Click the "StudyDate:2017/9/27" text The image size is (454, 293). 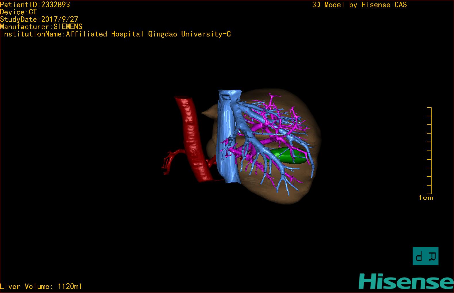coord(39,19)
